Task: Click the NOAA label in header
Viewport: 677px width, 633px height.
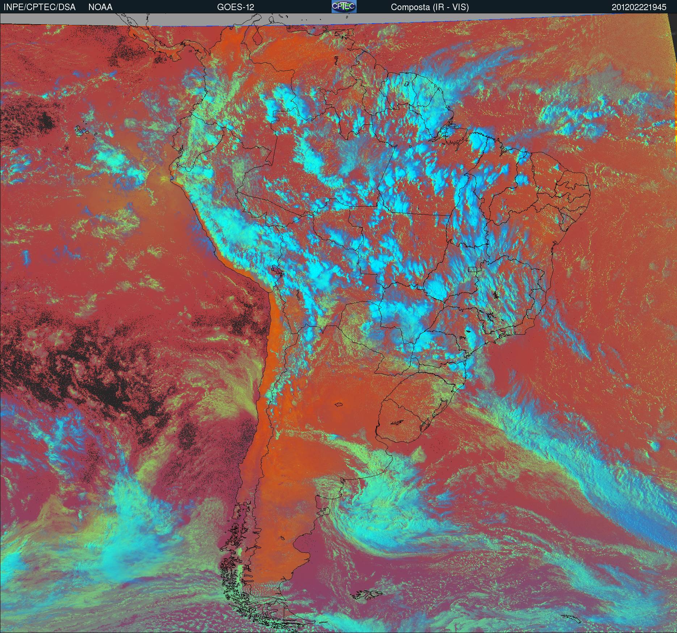Action: pyautogui.click(x=100, y=7)
